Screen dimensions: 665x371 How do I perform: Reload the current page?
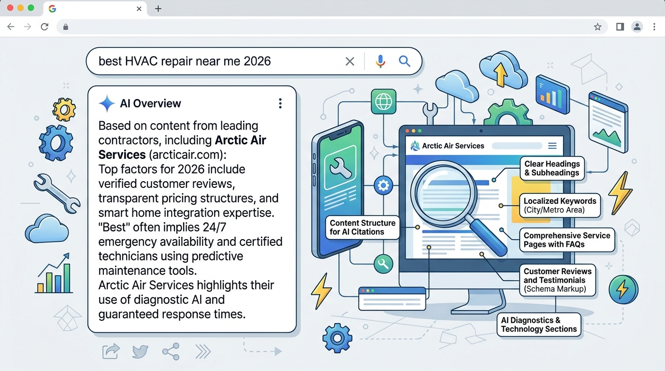pos(44,27)
